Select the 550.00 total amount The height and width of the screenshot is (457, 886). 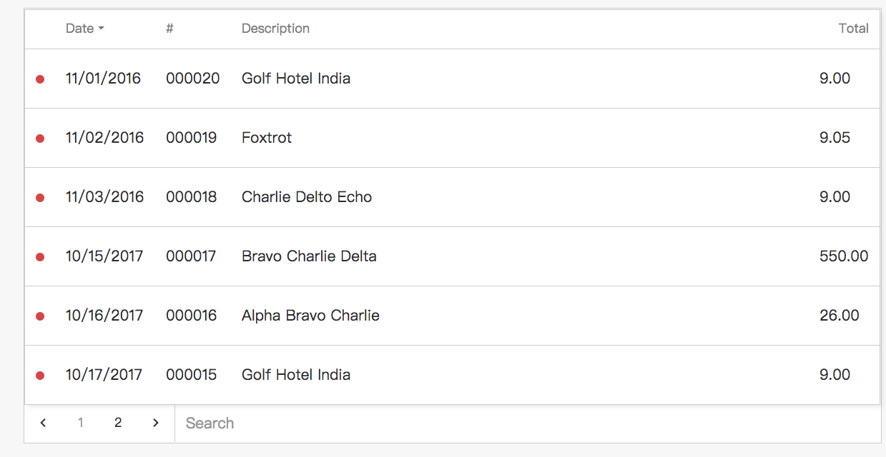coord(844,256)
